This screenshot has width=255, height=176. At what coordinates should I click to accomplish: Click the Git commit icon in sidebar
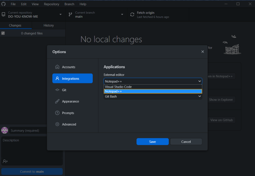pos(57,90)
